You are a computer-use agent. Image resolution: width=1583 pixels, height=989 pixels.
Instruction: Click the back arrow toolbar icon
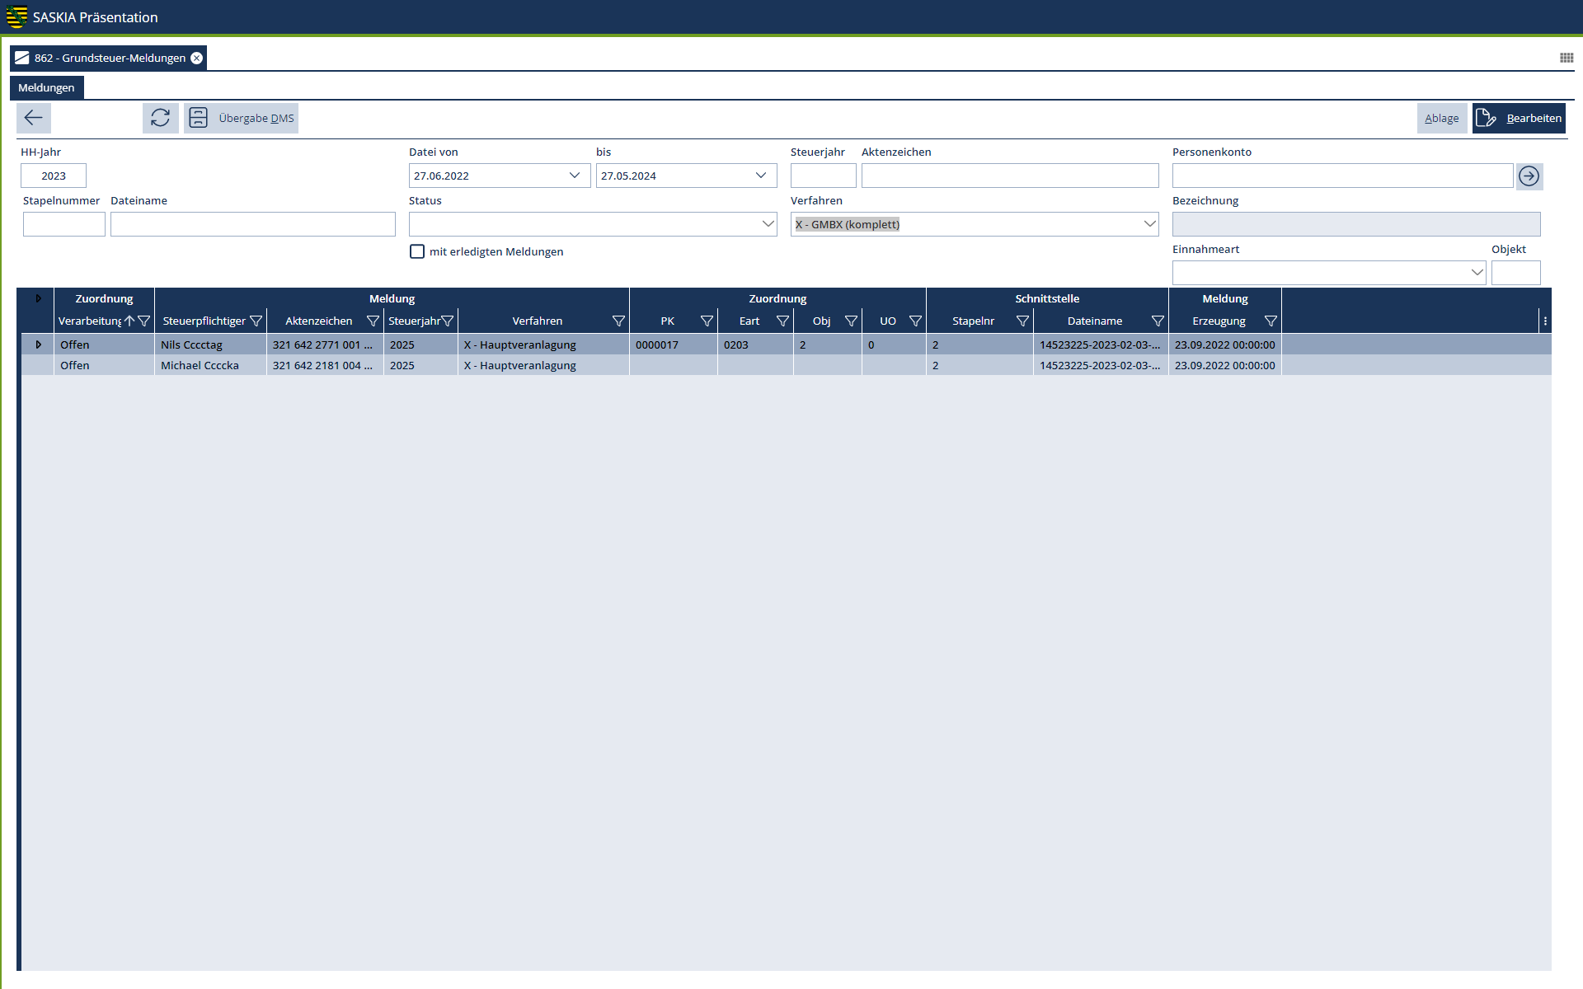(x=34, y=118)
